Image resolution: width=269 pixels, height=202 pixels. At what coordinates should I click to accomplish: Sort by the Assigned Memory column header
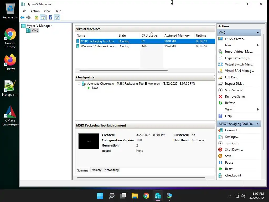point(178,36)
